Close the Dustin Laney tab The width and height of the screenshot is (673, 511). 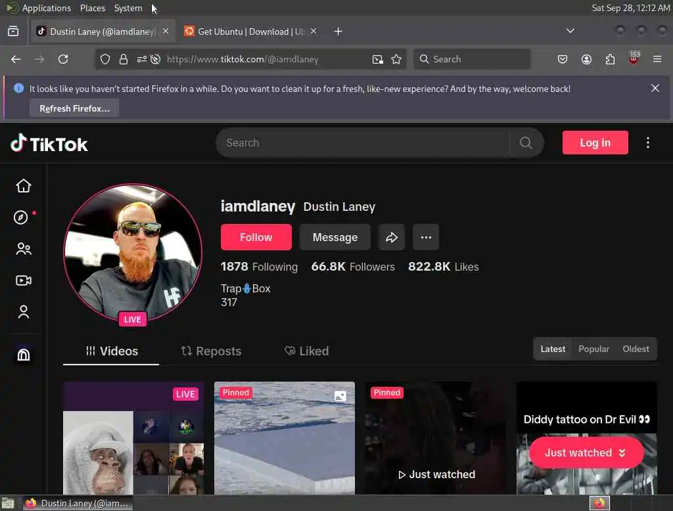tap(166, 31)
